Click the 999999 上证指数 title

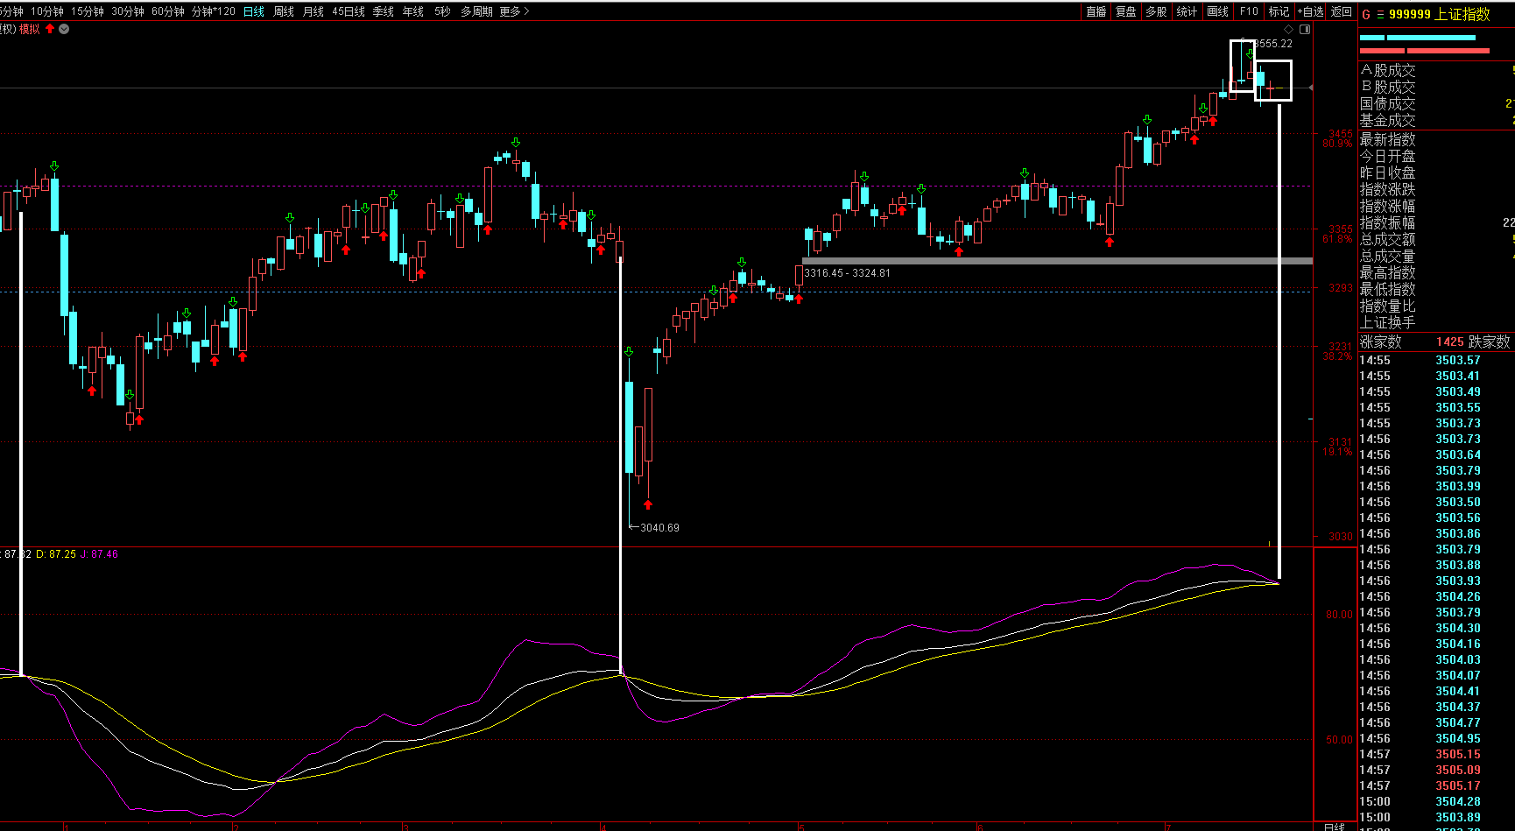(x=1439, y=14)
